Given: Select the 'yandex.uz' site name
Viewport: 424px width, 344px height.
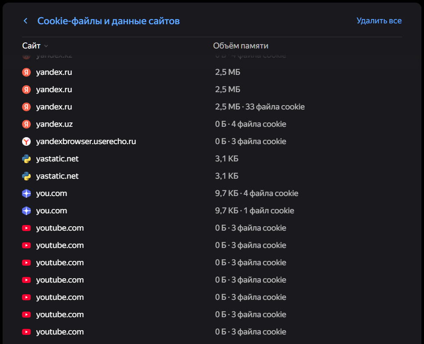Looking at the screenshot, I should pyautogui.click(x=55, y=124).
